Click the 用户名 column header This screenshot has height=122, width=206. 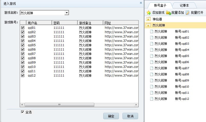[x=38, y=23]
